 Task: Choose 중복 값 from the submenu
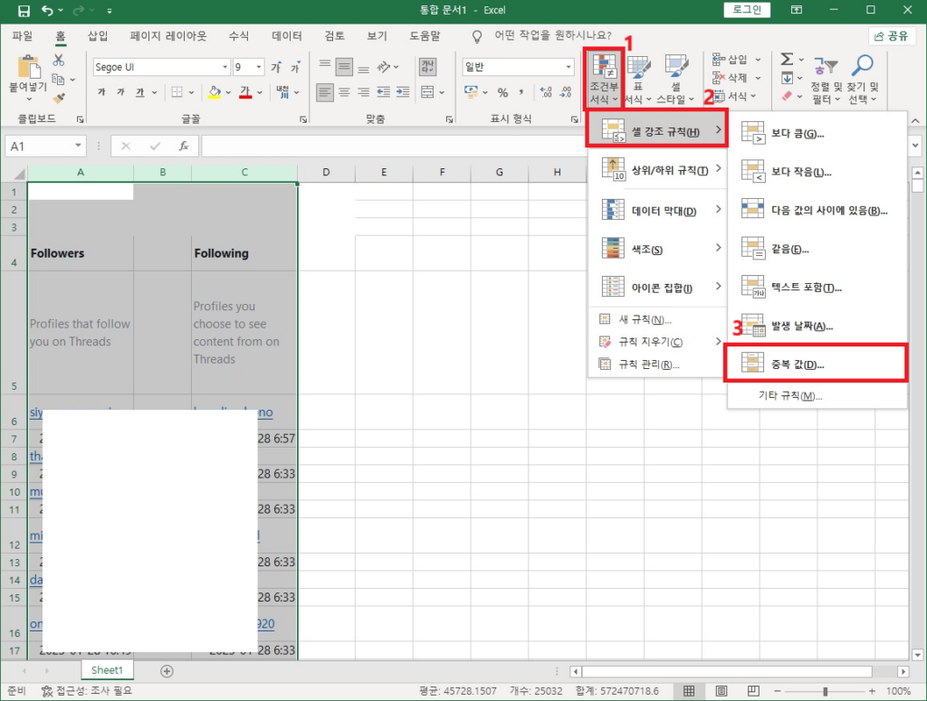coord(817,365)
